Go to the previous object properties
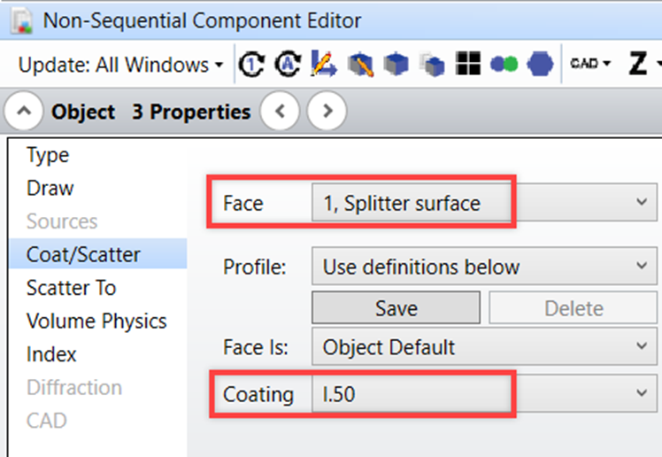Viewport: 662px width, 457px height. [281, 112]
